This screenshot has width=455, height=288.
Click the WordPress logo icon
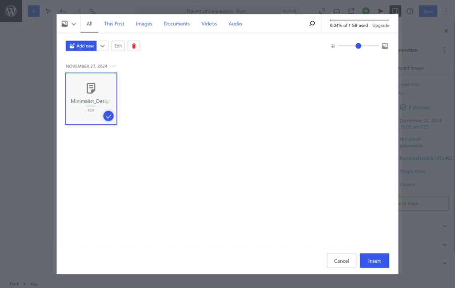11,11
